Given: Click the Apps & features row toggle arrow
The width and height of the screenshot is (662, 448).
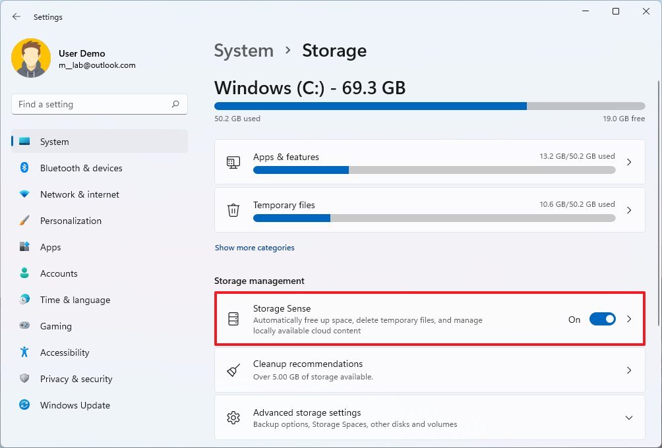Looking at the screenshot, I should click(x=628, y=161).
